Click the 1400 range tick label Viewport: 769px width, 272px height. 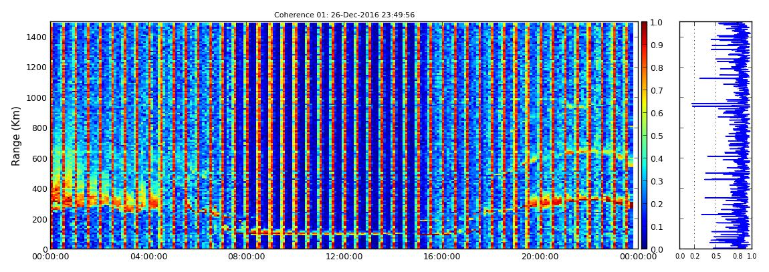(36, 37)
